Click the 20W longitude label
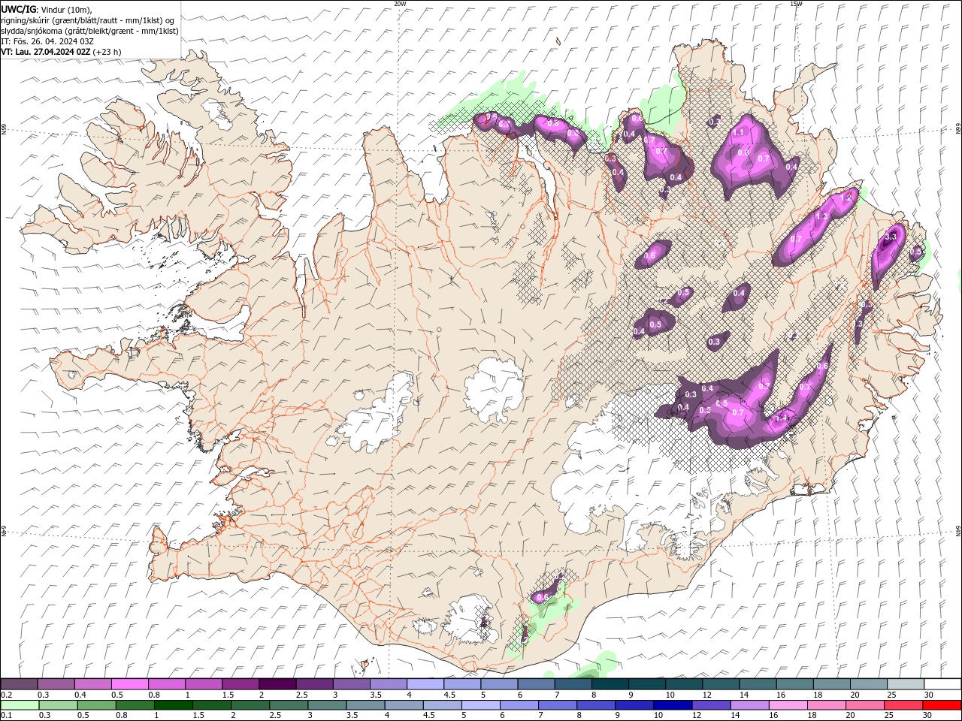The image size is (962, 721). click(400, 4)
